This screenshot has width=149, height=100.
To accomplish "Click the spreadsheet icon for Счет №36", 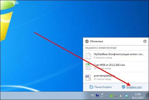I will tap(88, 66).
